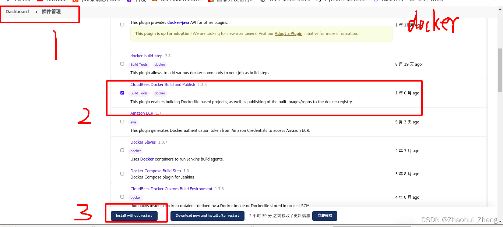Image resolution: width=503 pixels, height=227 pixels.
Task: Click the 立即获取 button
Action: tap(325, 216)
